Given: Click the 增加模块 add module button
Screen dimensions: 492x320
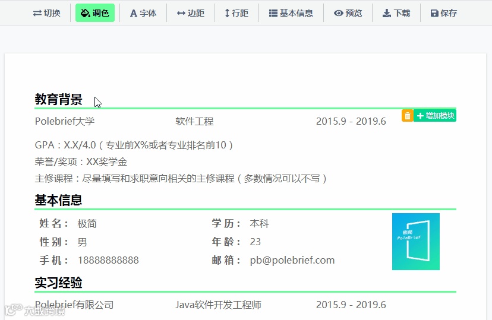Looking at the screenshot, I should [435, 116].
